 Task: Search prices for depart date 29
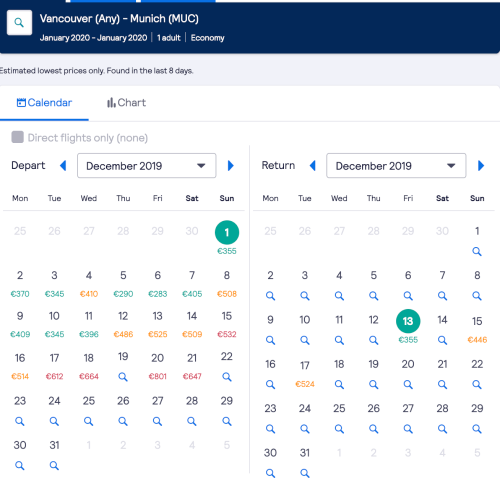coord(226,421)
